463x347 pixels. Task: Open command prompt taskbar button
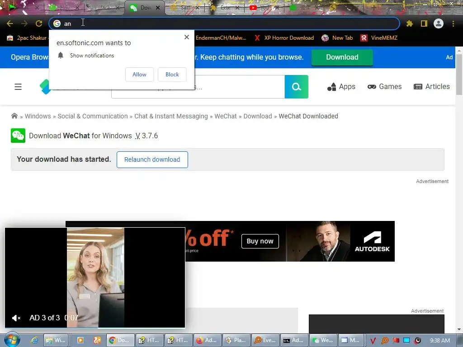(294, 340)
